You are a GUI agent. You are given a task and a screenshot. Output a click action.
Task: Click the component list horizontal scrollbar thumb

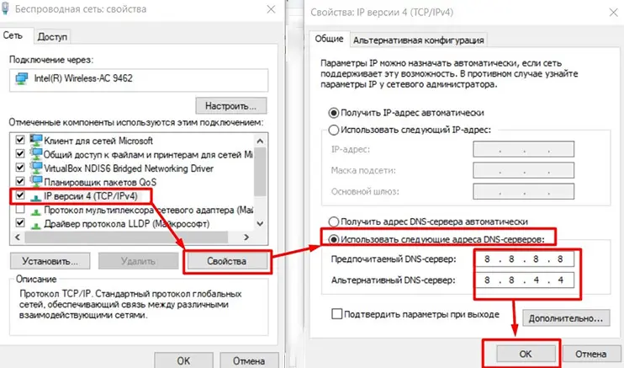tap(126, 237)
